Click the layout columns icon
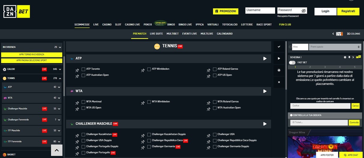 (339, 34)
